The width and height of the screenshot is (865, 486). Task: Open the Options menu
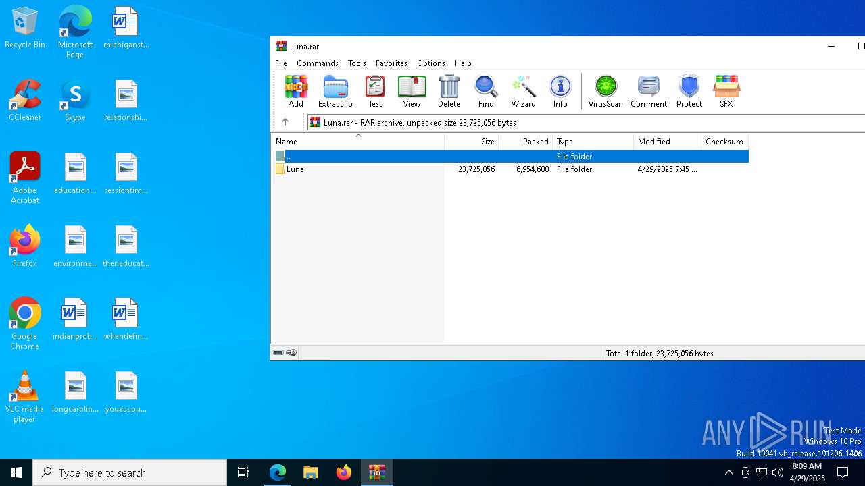point(431,63)
